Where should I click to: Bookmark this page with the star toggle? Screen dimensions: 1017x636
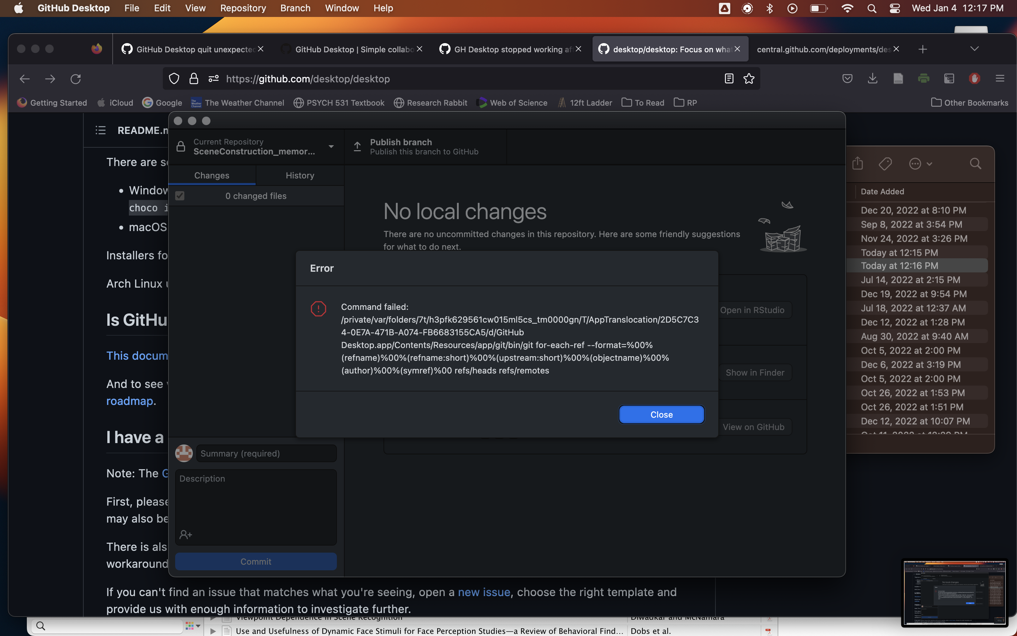click(x=749, y=79)
